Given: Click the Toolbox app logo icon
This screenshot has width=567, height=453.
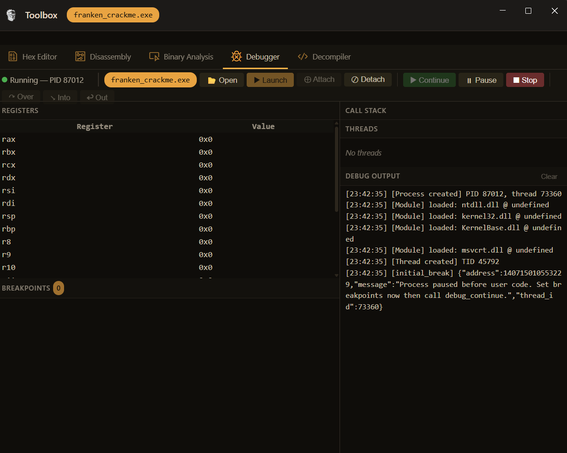Looking at the screenshot, I should pyautogui.click(x=11, y=15).
